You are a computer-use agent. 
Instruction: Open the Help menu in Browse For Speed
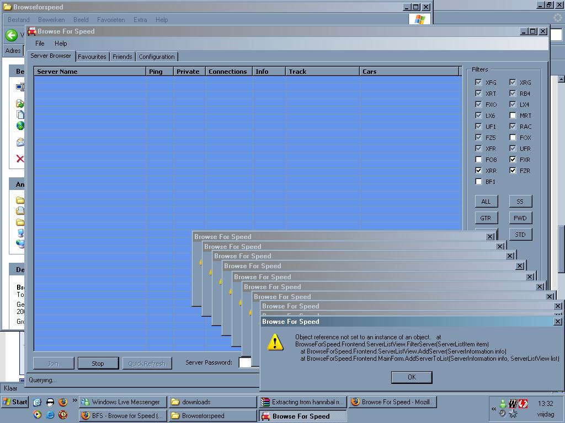pos(61,44)
